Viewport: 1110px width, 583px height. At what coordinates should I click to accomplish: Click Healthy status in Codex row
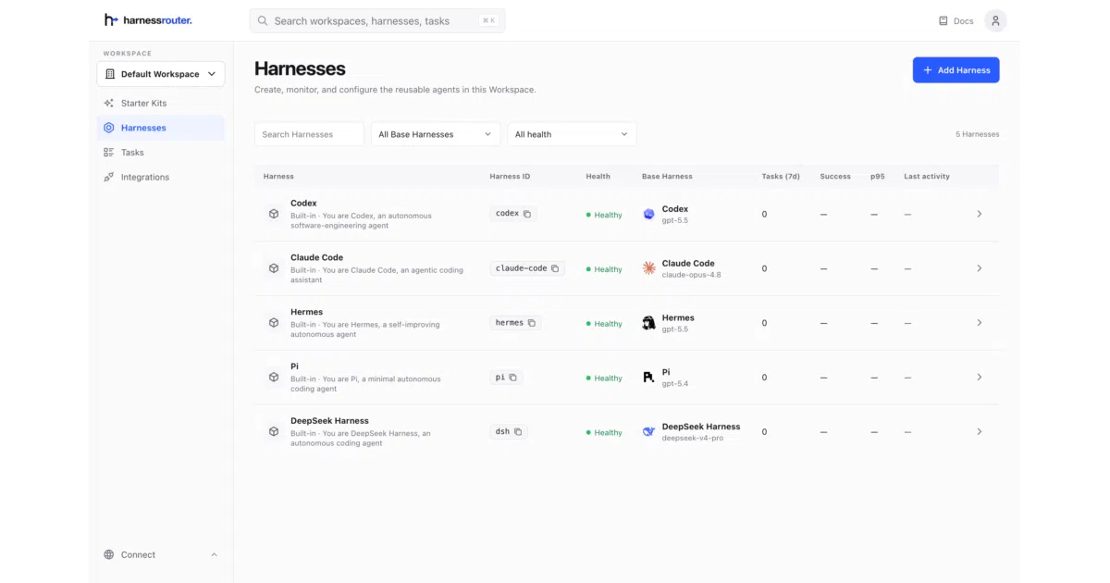(x=604, y=215)
